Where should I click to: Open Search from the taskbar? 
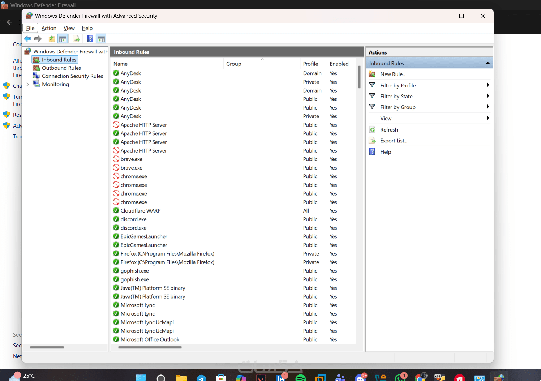point(161,378)
